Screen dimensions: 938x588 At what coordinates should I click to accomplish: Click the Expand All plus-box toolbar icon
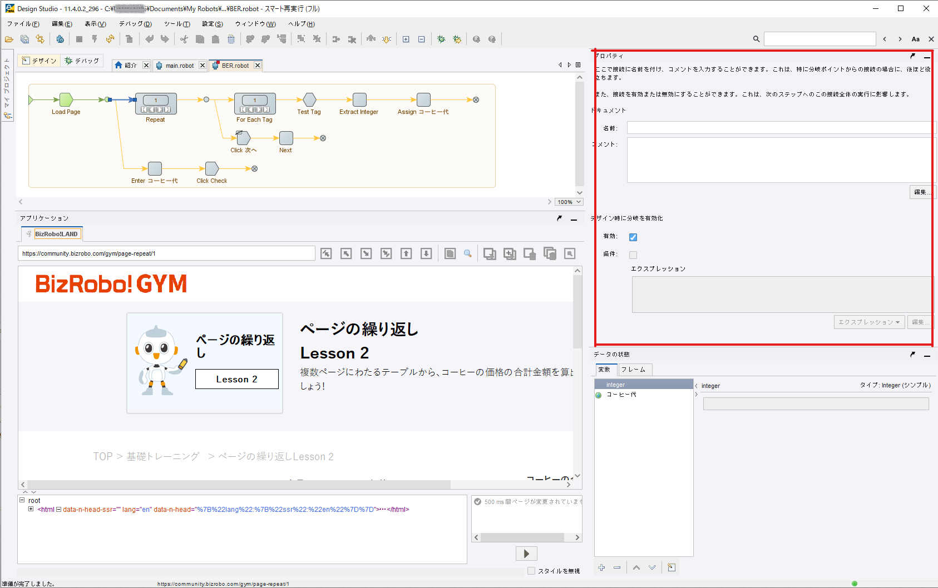point(406,39)
